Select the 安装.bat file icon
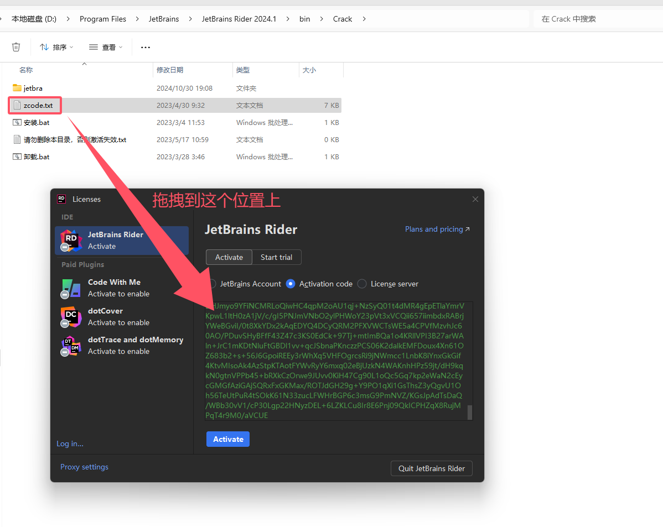663x527 pixels. 17,123
